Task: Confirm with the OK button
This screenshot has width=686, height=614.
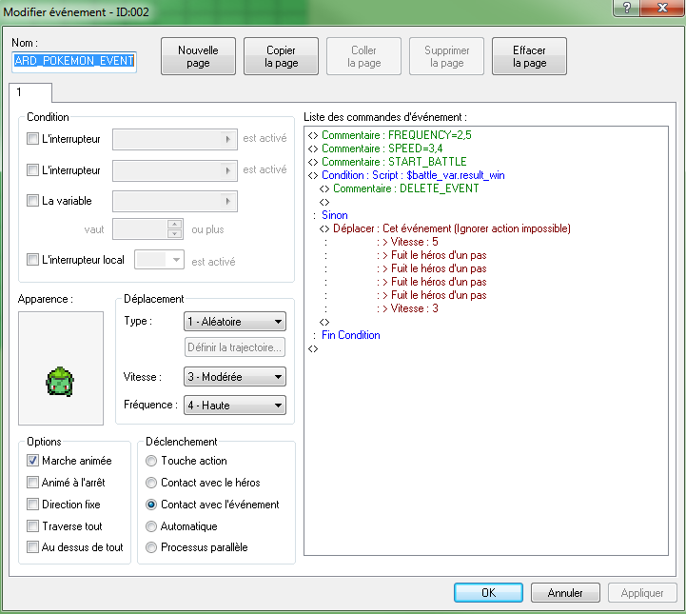Action: [488, 592]
